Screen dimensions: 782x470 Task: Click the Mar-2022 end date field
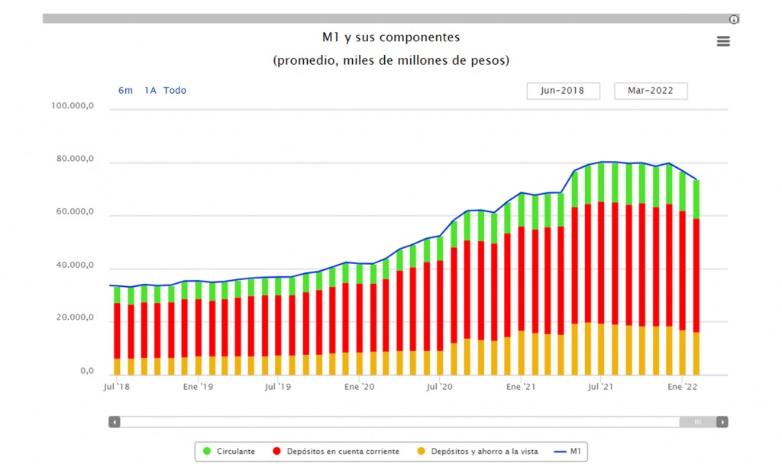tap(650, 91)
